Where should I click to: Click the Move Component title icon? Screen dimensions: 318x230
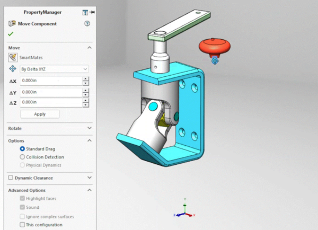pos(12,24)
